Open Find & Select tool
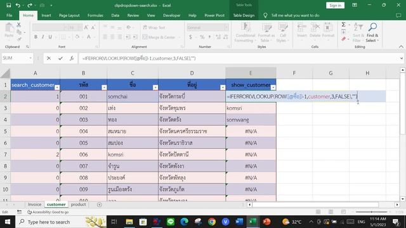The height and width of the screenshot is (228, 406). tap(372, 32)
